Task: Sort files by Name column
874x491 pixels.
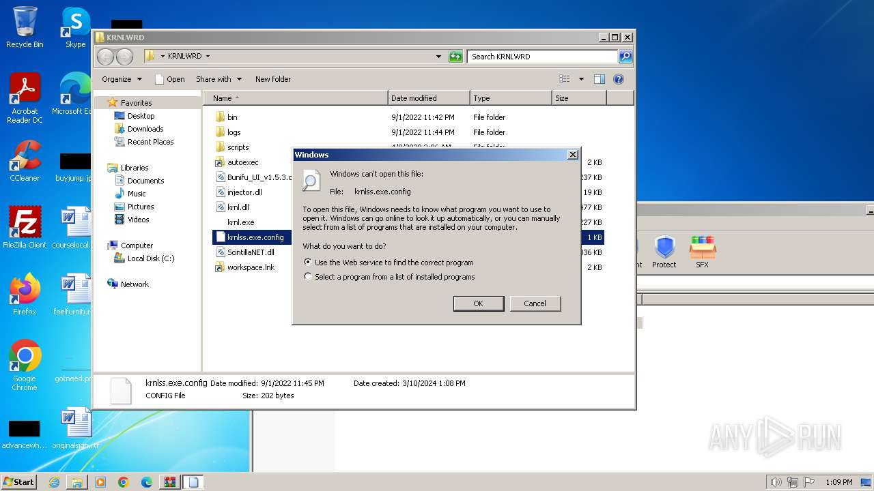Action: tap(296, 98)
